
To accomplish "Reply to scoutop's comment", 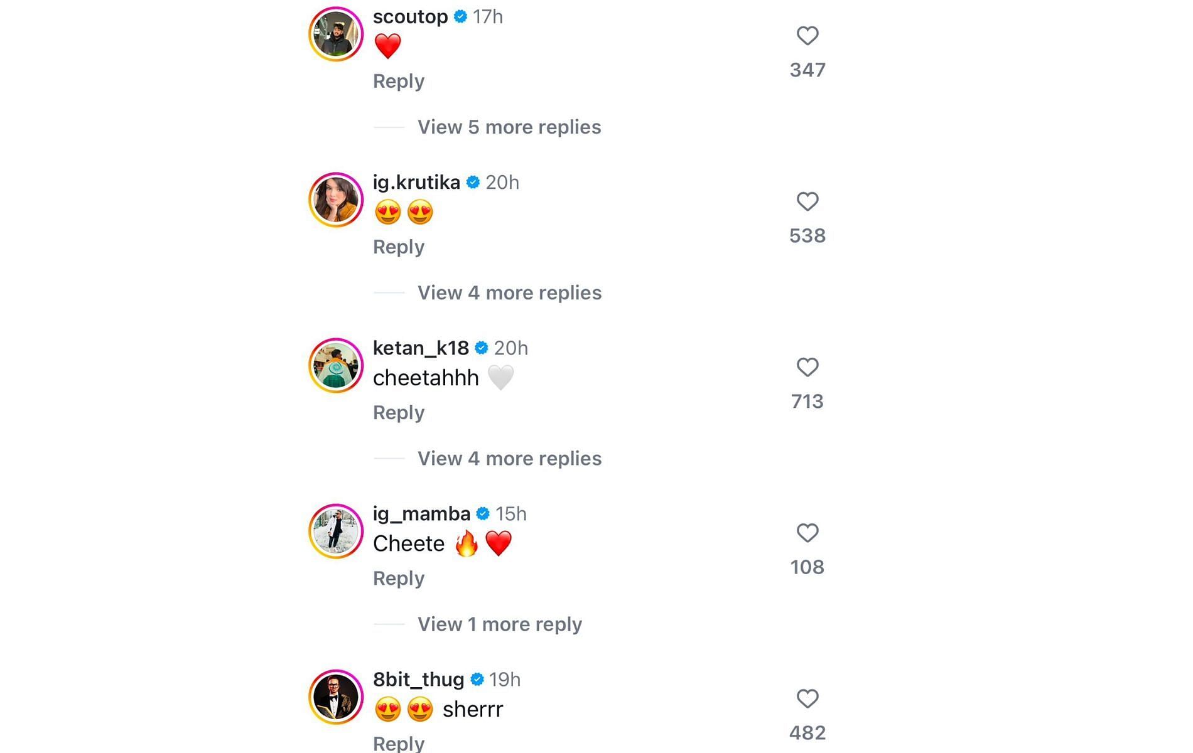I will click(x=399, y=82).
